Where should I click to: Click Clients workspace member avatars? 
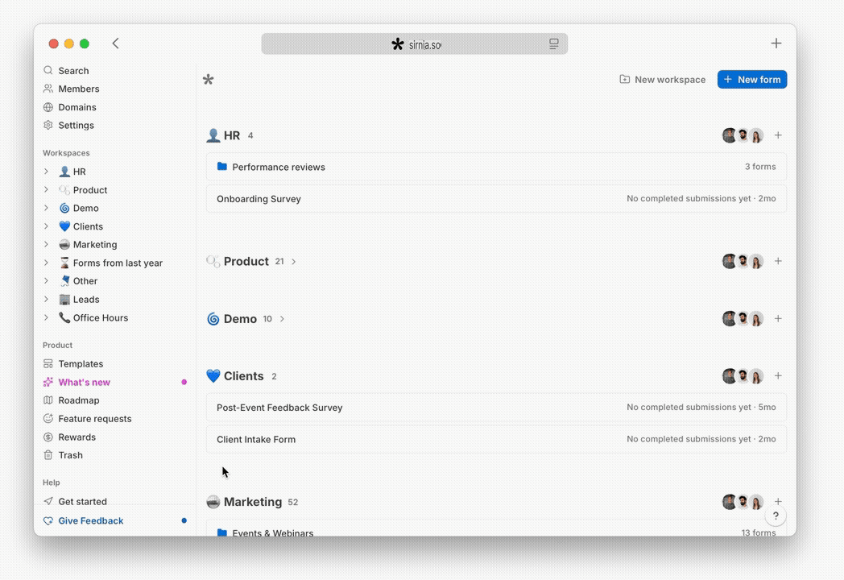click(743, 376)
